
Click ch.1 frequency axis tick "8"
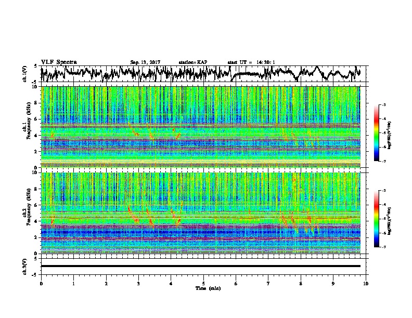point(37,103)
